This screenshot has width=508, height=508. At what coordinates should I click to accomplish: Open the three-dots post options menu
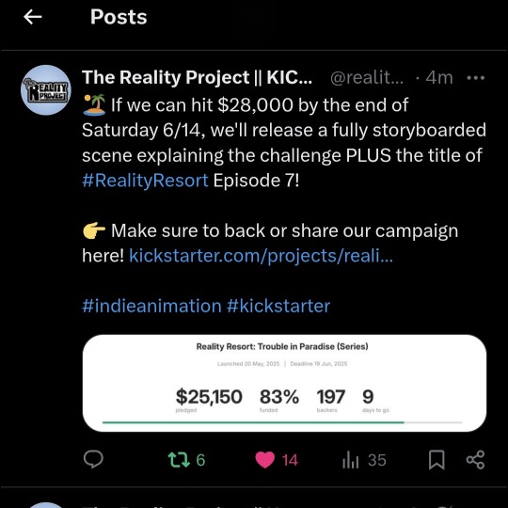point(476,78)
